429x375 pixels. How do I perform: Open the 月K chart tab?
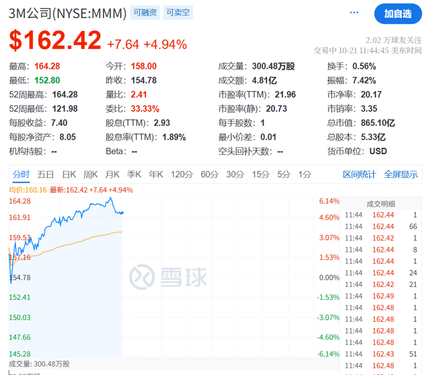point(113,174)
